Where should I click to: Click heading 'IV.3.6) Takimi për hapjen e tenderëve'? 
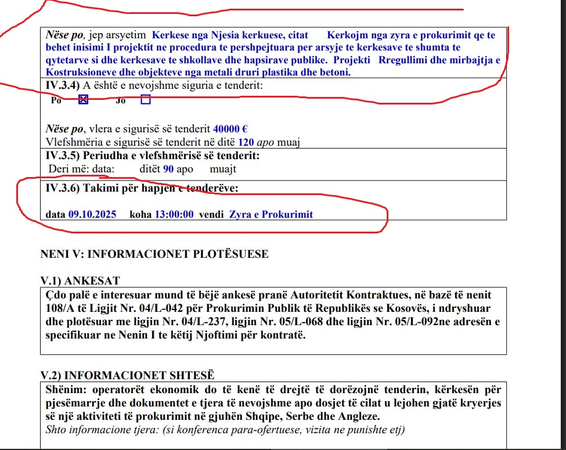pyautogui.click(x=142, y=188)
